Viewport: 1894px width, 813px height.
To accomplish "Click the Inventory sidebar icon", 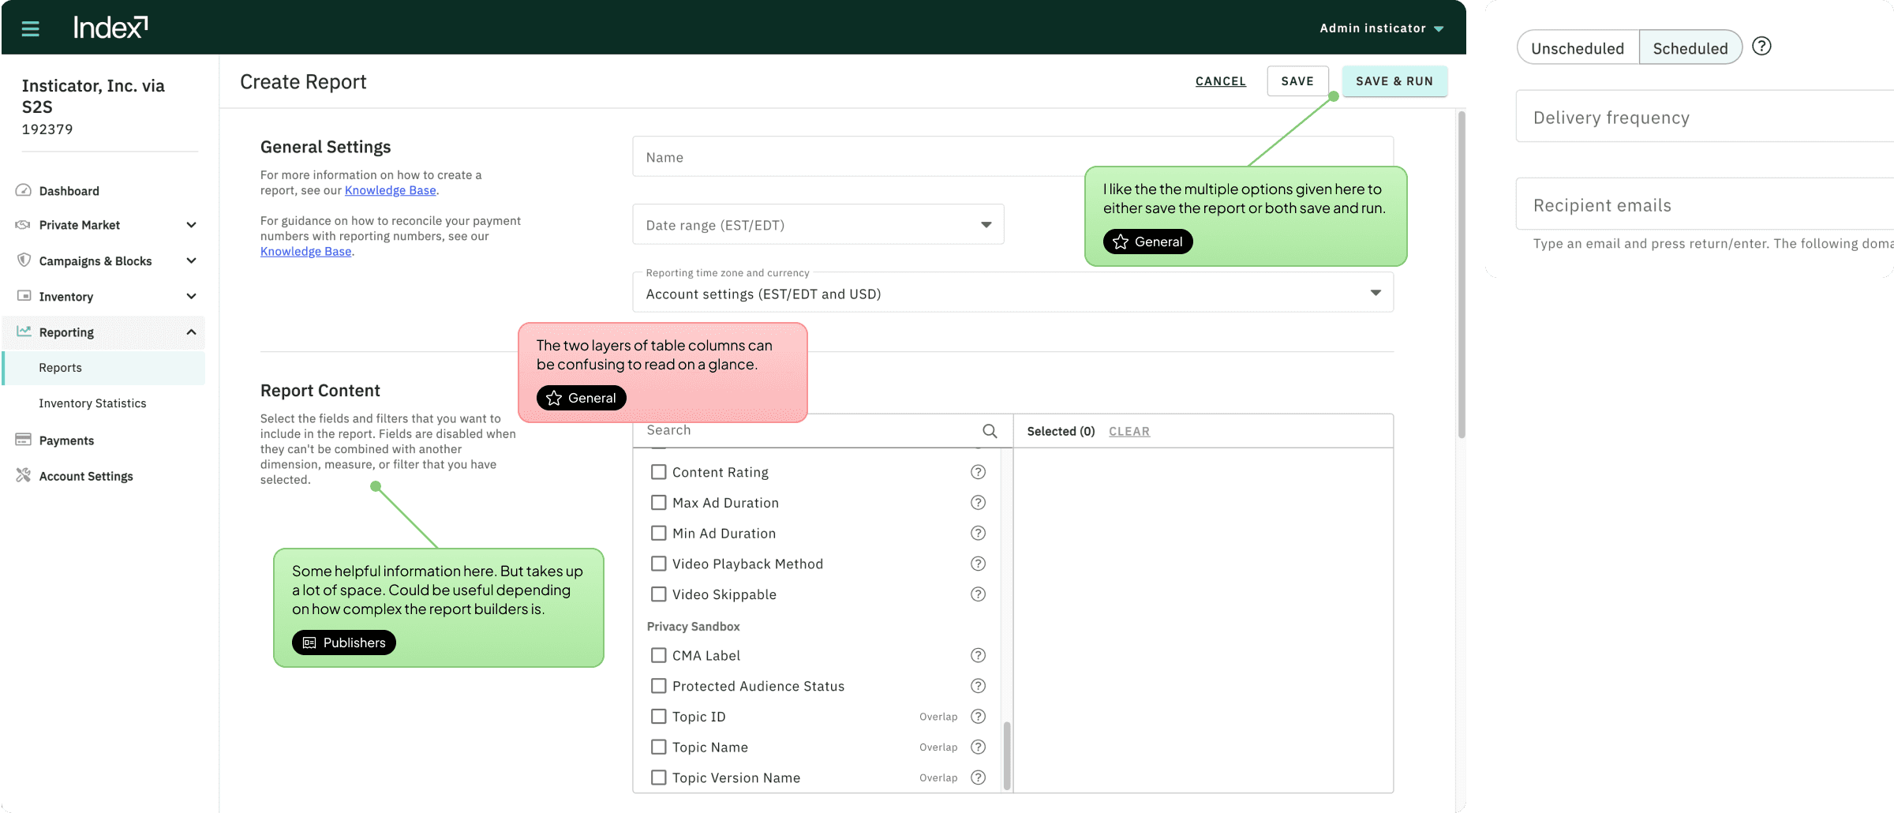I will tap(24, 296).
